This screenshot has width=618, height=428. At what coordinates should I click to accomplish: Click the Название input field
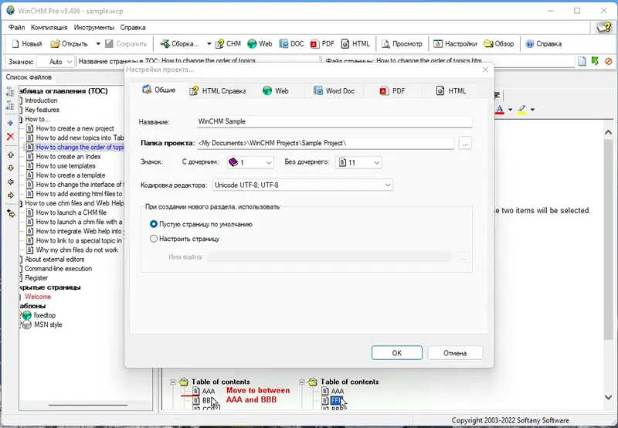click(334, 122)
